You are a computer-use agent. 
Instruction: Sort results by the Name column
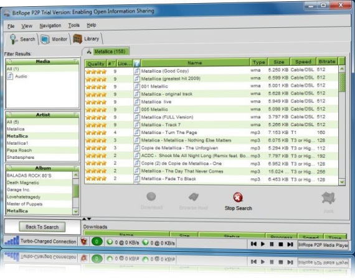coord(195,63)
